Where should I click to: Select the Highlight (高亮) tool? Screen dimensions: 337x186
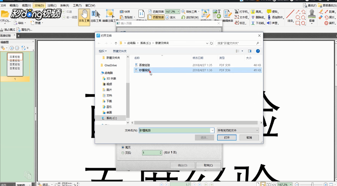coord(257,12)
